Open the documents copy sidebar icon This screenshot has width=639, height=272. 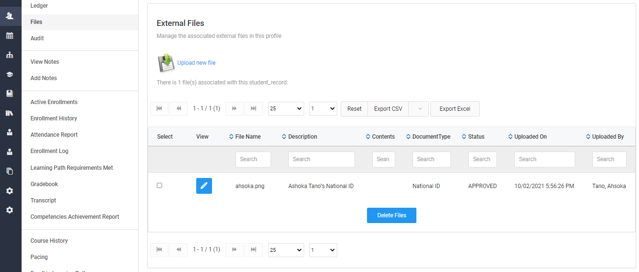point(10,171)
